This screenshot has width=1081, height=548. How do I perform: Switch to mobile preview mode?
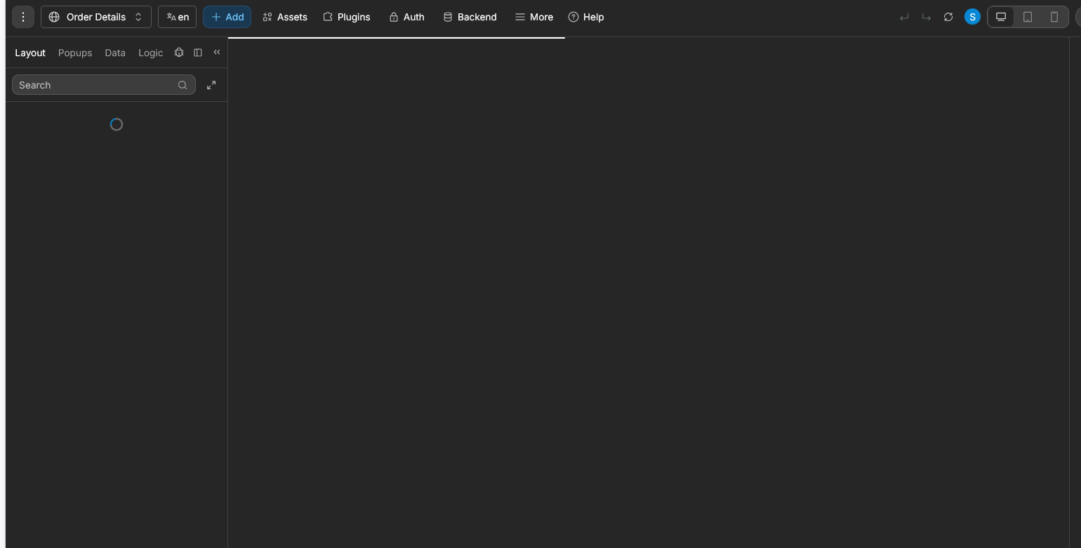pyautogui.click(x=1054, y=17)
